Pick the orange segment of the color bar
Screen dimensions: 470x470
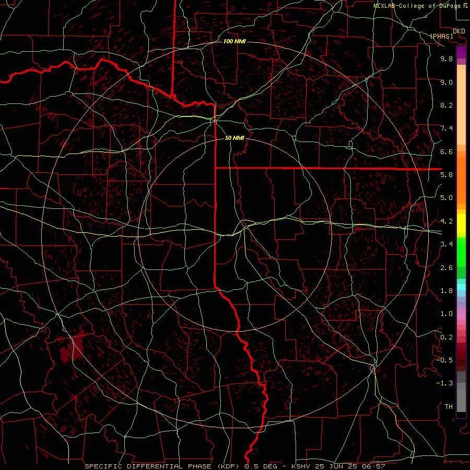click(x=461, y=180)
